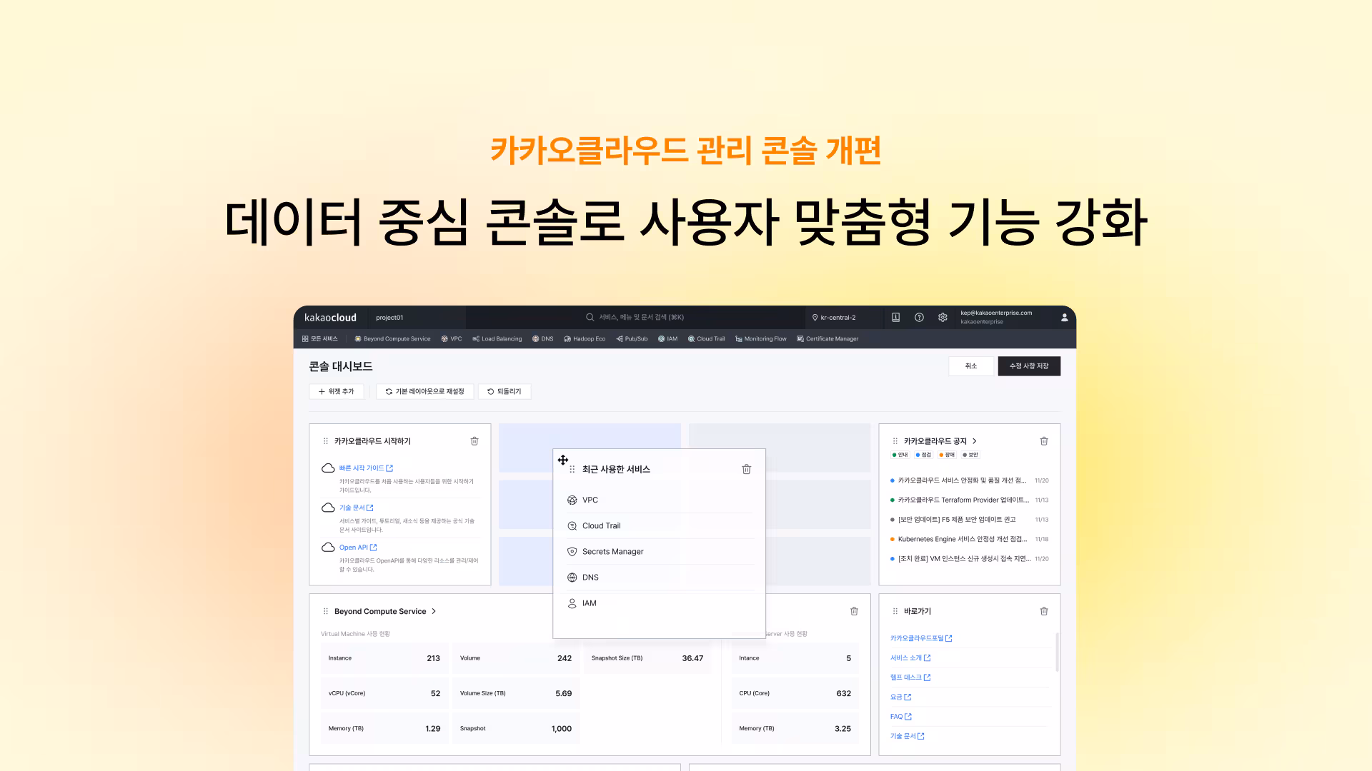
Task: Open IAM from the top service bar
Action: coord(667,339)
